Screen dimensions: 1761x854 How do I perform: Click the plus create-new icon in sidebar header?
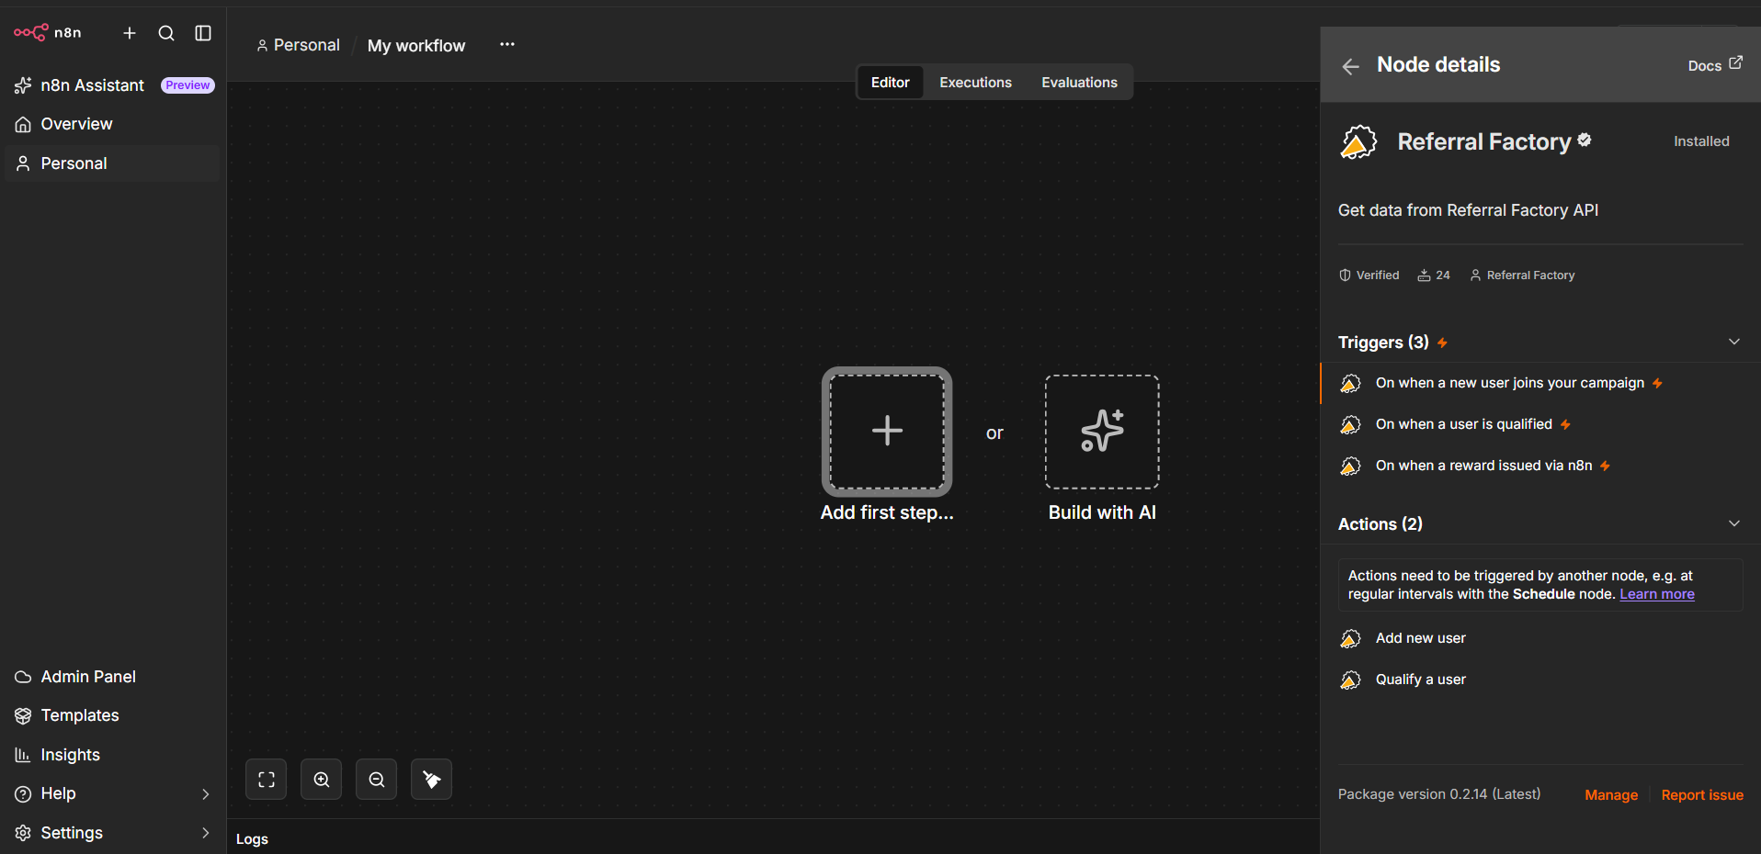coord(130,33)
